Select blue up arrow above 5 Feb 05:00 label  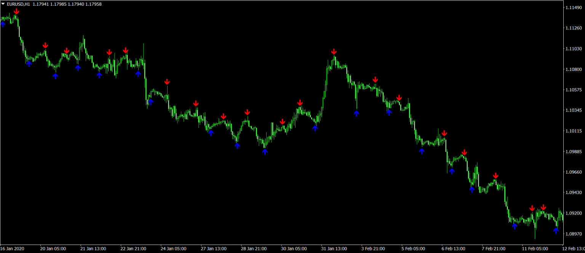click(x=422, y=151)
